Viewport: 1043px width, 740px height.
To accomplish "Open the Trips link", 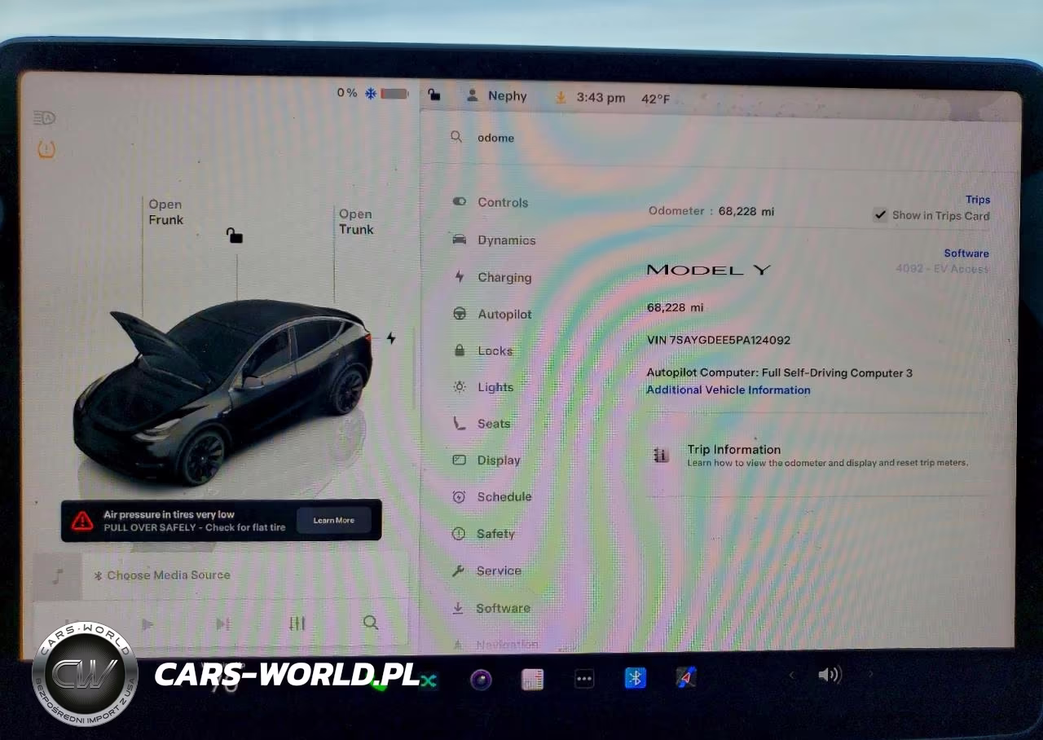I will click(x=978, y=200).
